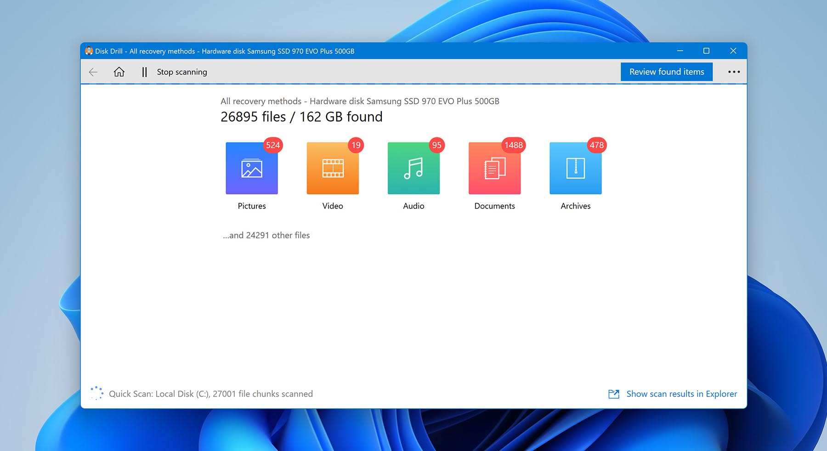Viewport: 827px width, 451px height.
Task: View the 24291 other files
Action: click(x=266, y=235)
